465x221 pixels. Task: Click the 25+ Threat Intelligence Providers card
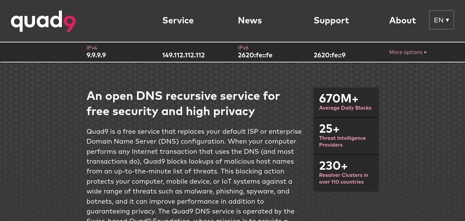[x=346, y=136]
